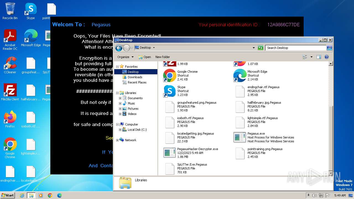Open Explorer help question mark icon
Image resolution: width=354 pixels, height=199 pixels.
(327, 57)
